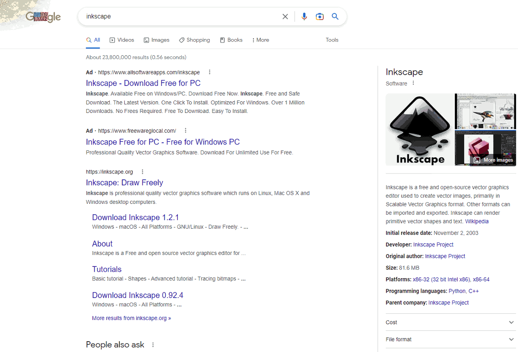Switch to the Shopping tab
This screenshot has width=518, height=352.
click(x=194, y=40)
